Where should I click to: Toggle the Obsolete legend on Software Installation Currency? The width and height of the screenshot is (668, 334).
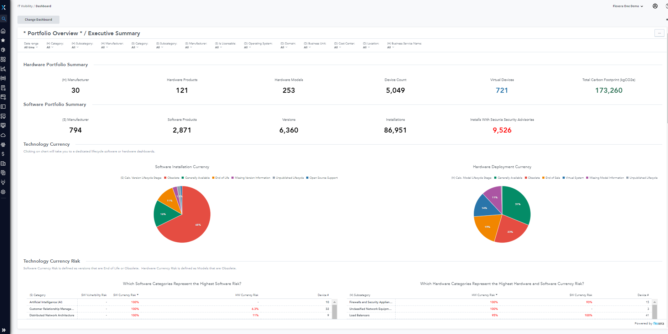(x=174, y=178)
